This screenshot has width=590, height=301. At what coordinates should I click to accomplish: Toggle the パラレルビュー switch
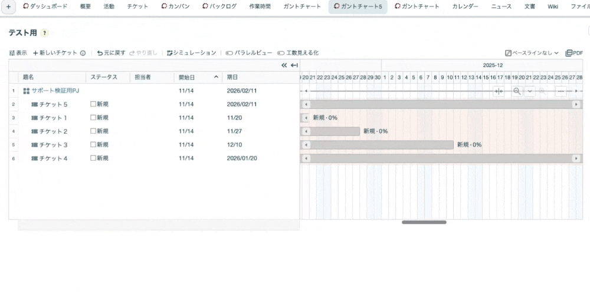point(229,53)
